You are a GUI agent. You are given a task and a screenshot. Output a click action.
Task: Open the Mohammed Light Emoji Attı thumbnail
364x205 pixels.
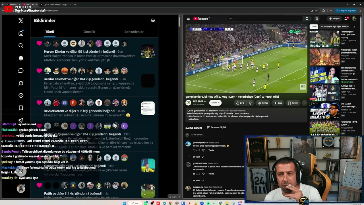324,111
